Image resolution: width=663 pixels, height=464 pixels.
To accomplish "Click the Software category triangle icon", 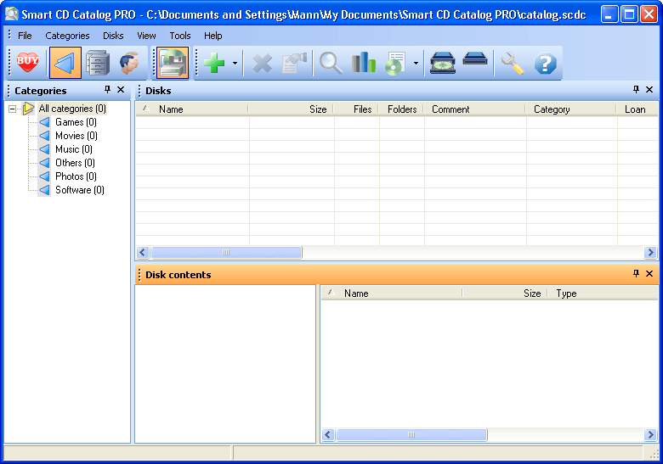I will tap(44, 190).
